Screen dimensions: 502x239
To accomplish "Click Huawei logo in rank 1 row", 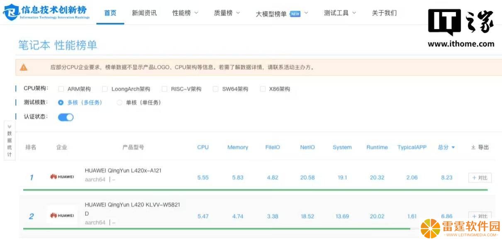I will pos(62,177).
